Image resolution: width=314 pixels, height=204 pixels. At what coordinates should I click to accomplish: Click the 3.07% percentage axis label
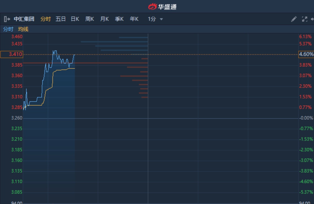click(x=306, y=76)
